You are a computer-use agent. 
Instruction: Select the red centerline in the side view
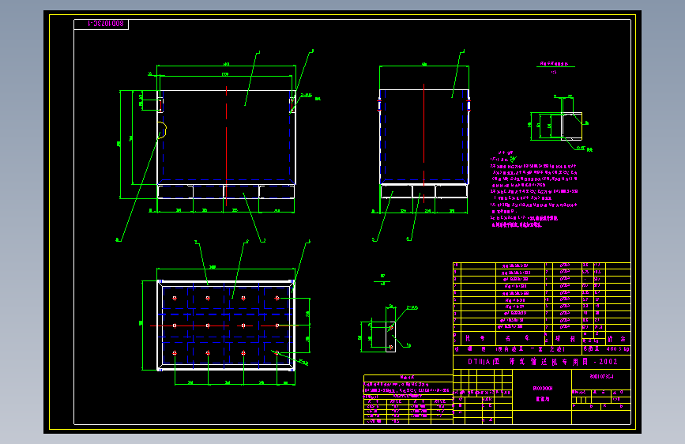(423, 143)
